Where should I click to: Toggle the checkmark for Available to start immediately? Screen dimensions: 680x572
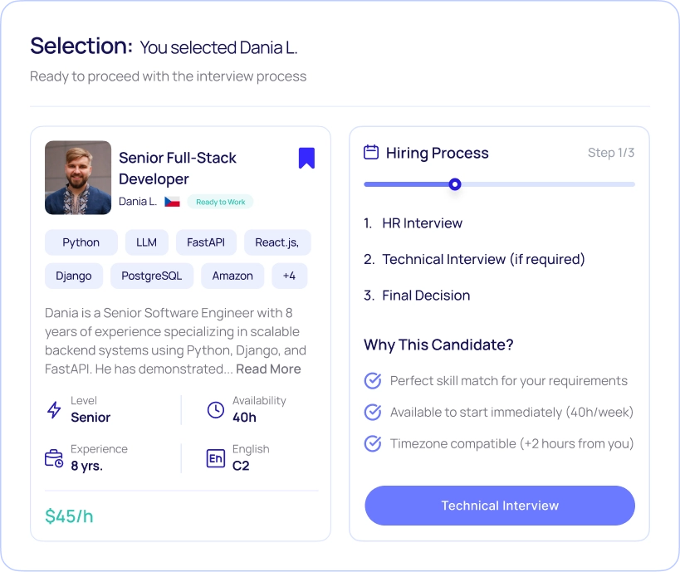[x=372, y=412]
